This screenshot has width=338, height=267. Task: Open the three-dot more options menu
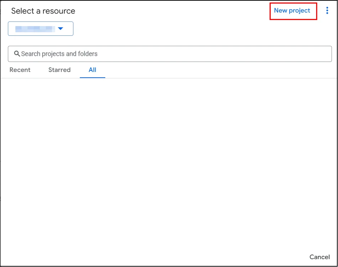pos(327,11)
